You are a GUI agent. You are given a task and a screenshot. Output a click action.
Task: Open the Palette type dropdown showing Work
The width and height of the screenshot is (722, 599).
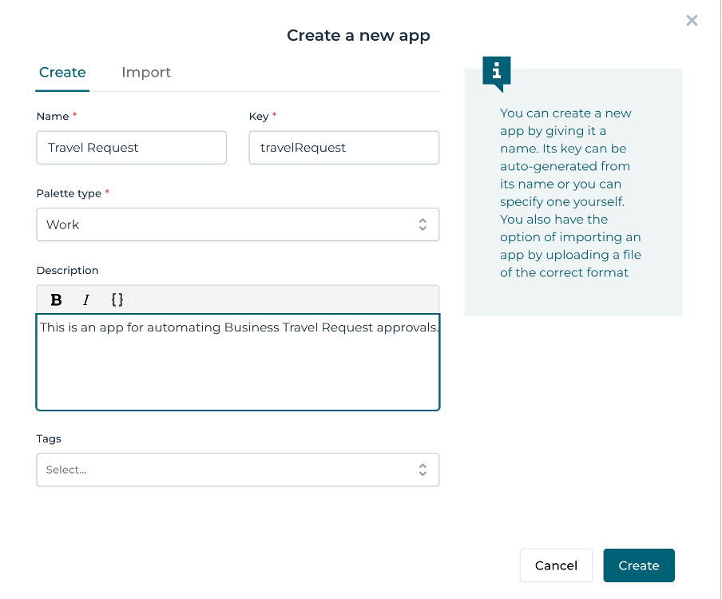coord(237,224)
